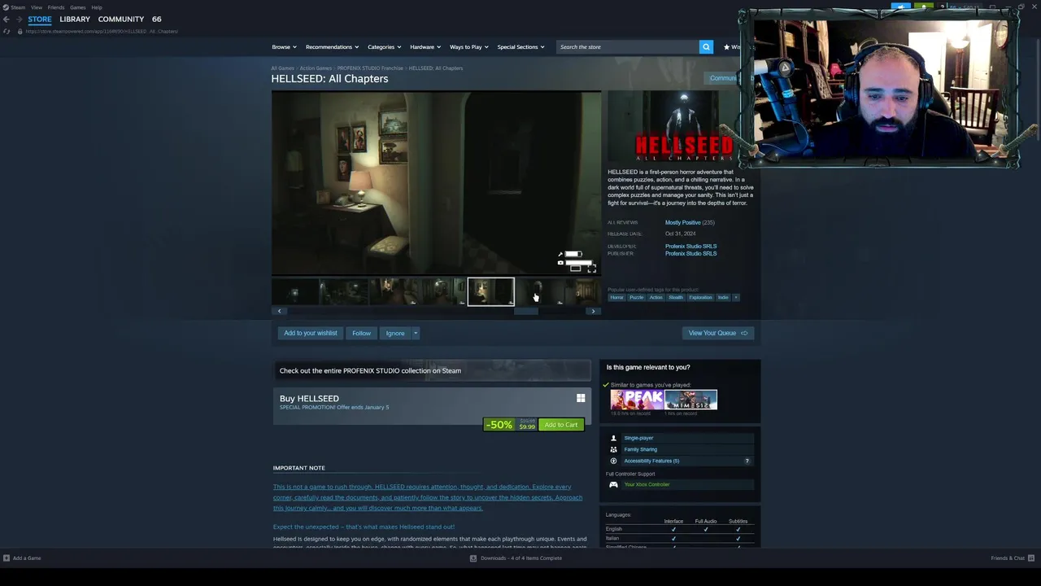Open the Recommendations dropdown
The height and width of the screenshot is (586, 1041).
point(332,46)
